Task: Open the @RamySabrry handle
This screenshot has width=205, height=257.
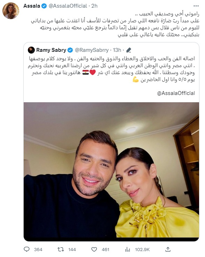Action: pyautogui.click(x=92, y=50)
